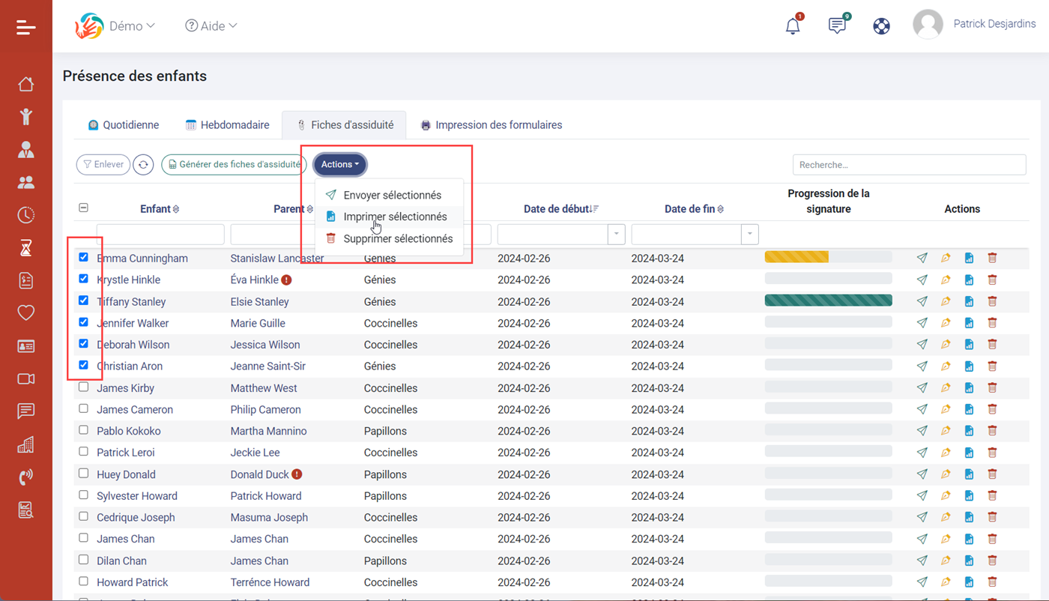This screenshot has height=601, width=1049.
Task: Open the Cedrique Joseph child link
Action: [136, 517]
